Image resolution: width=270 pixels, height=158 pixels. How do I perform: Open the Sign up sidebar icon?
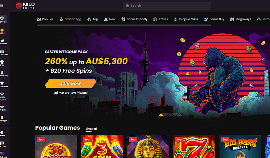[3, 19]
